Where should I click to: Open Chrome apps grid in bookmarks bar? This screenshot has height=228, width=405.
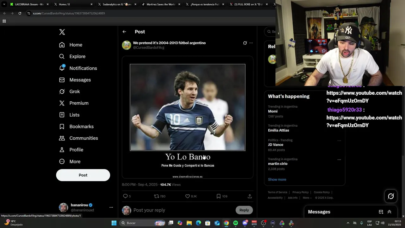pyautogui.click(x=4, y=21)
